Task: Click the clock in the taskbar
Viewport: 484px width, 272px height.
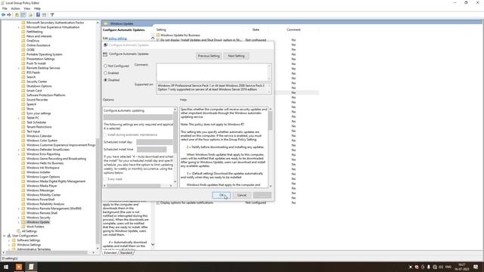Action: click(462, 267)
